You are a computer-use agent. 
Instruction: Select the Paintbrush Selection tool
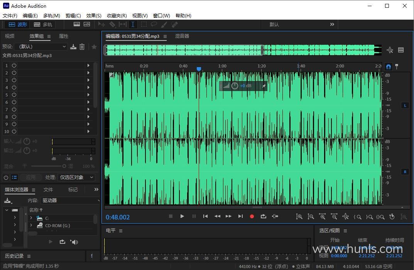click(x=164, y=25)
